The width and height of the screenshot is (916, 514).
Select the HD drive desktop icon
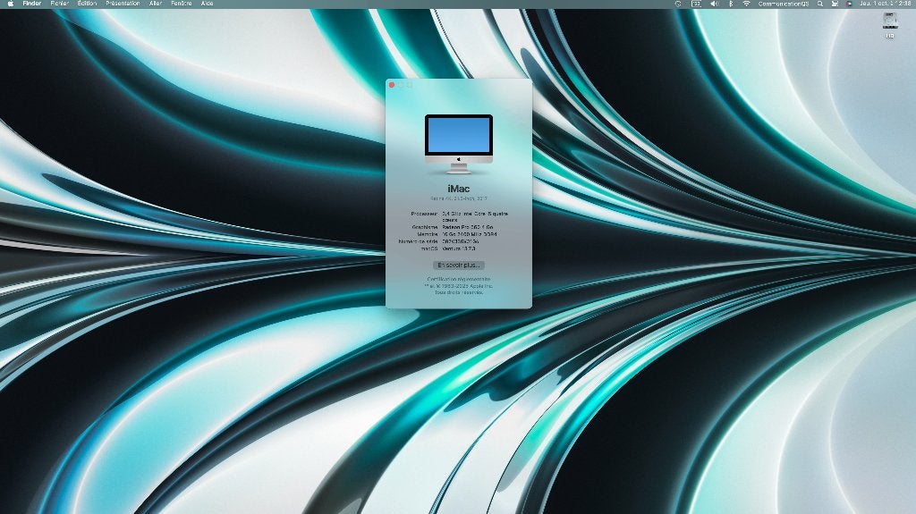[x=890, y=26]
